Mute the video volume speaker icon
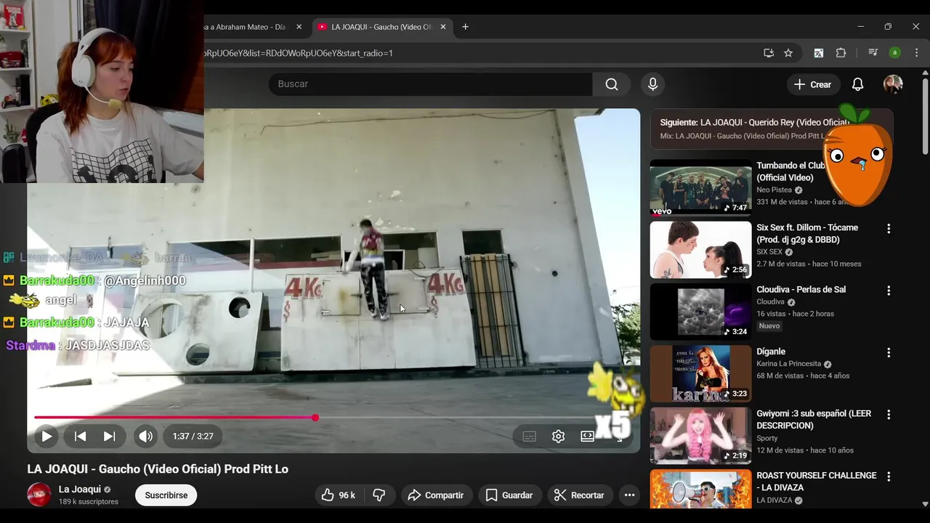The width and height of the screenshot is (930, 523). click(146, 437)
